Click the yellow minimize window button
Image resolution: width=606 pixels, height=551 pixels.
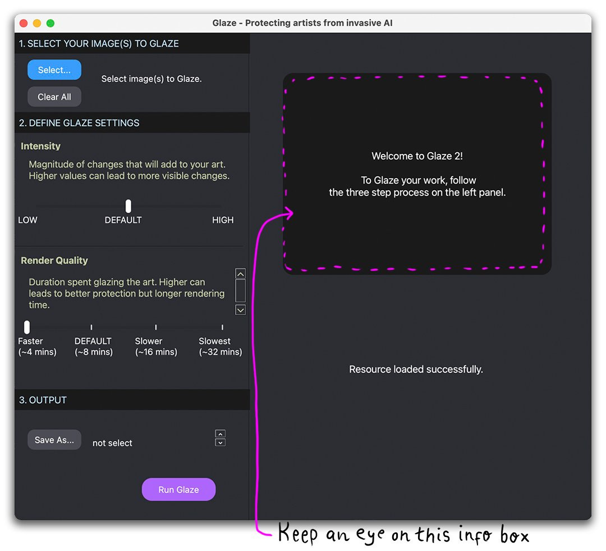click(x=37, y=23)
